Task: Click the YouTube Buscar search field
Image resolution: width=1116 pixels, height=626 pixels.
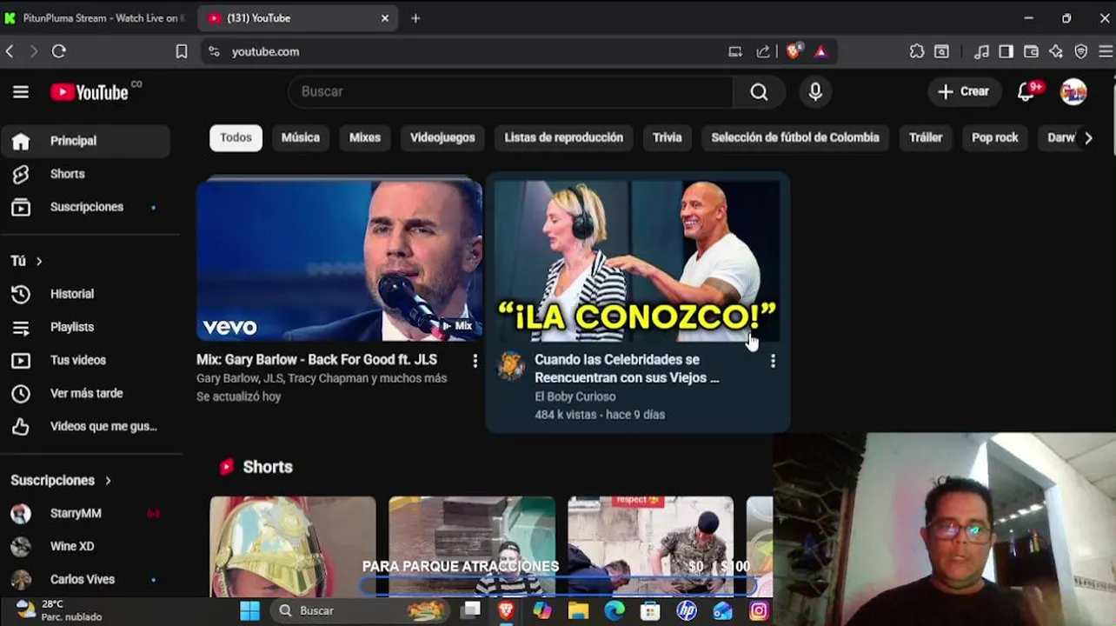Action: pos(511,91)
